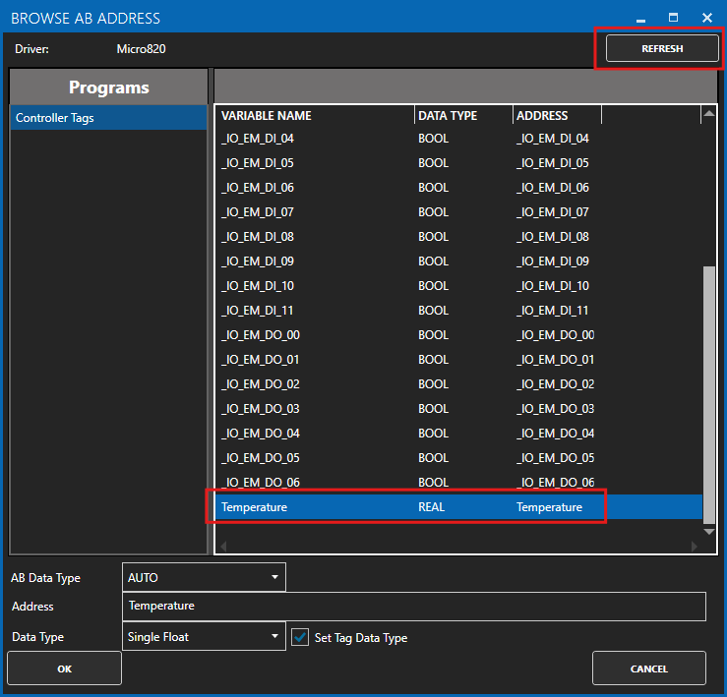
Task: Click address cell _IO_EM_DO_00
Action: (556, 334)
